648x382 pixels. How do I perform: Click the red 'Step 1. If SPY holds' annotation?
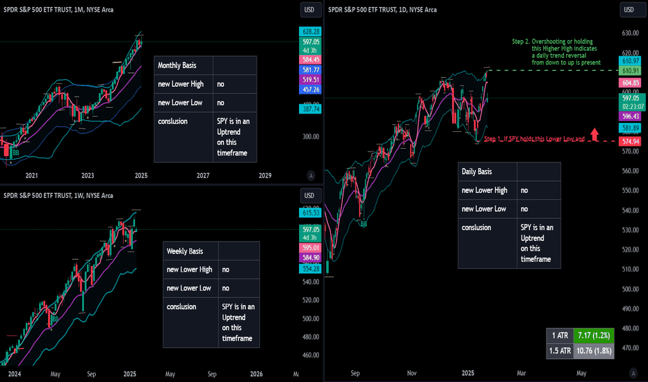pyautogui.click(x=535, y=139)
